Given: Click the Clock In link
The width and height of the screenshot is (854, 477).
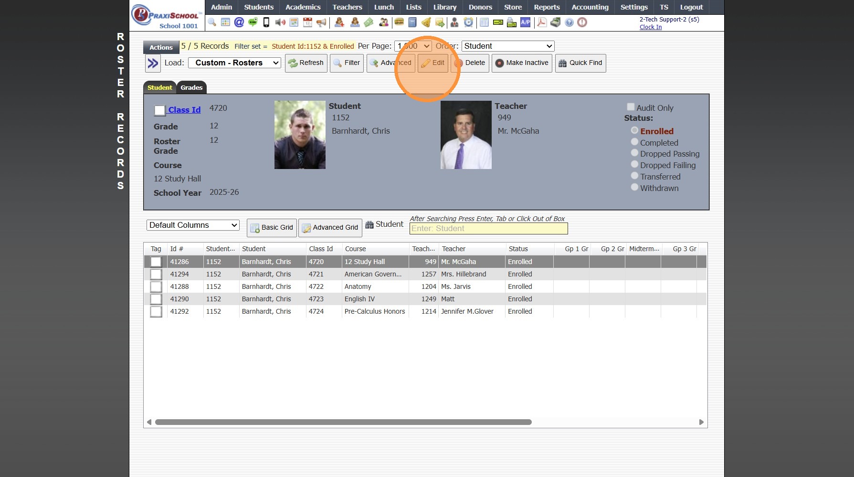Looking at the screenshot, I should coord(650,27).
